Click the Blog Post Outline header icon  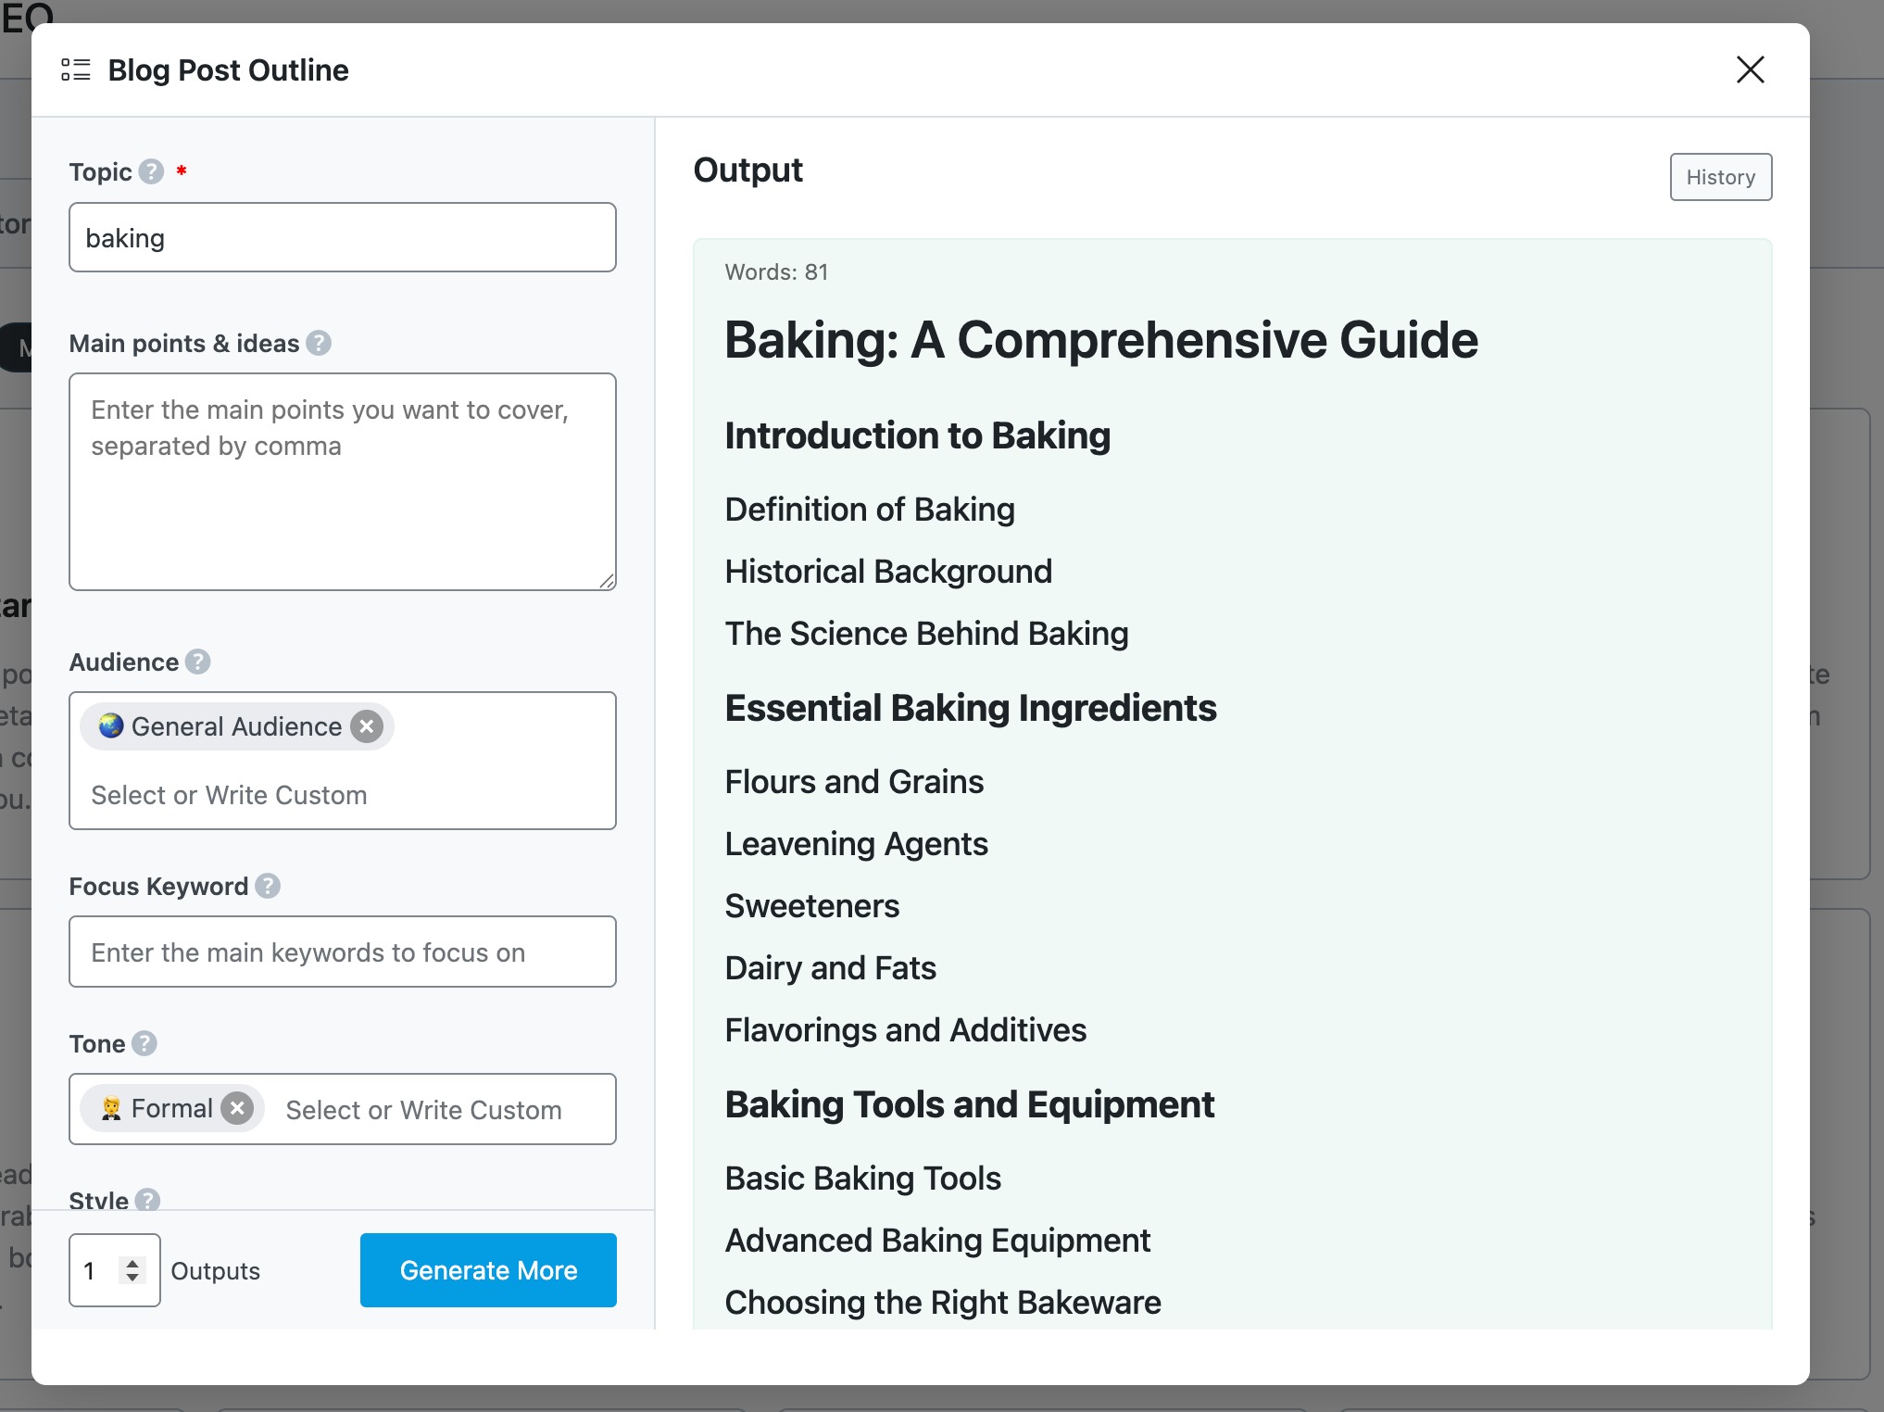[x=77, y=69]
